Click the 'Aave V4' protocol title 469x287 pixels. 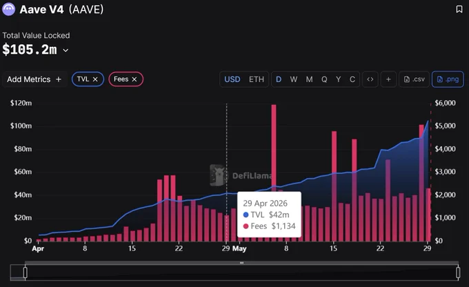pos(41,10)
